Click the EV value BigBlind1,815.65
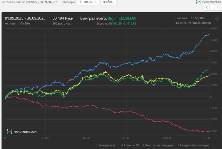This screenshot has height=149, width=222. click(125, 24)
